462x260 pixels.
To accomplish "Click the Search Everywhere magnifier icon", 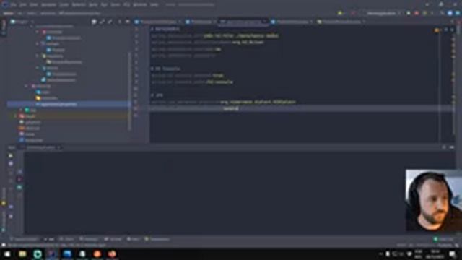I will (x=443, y=13).
